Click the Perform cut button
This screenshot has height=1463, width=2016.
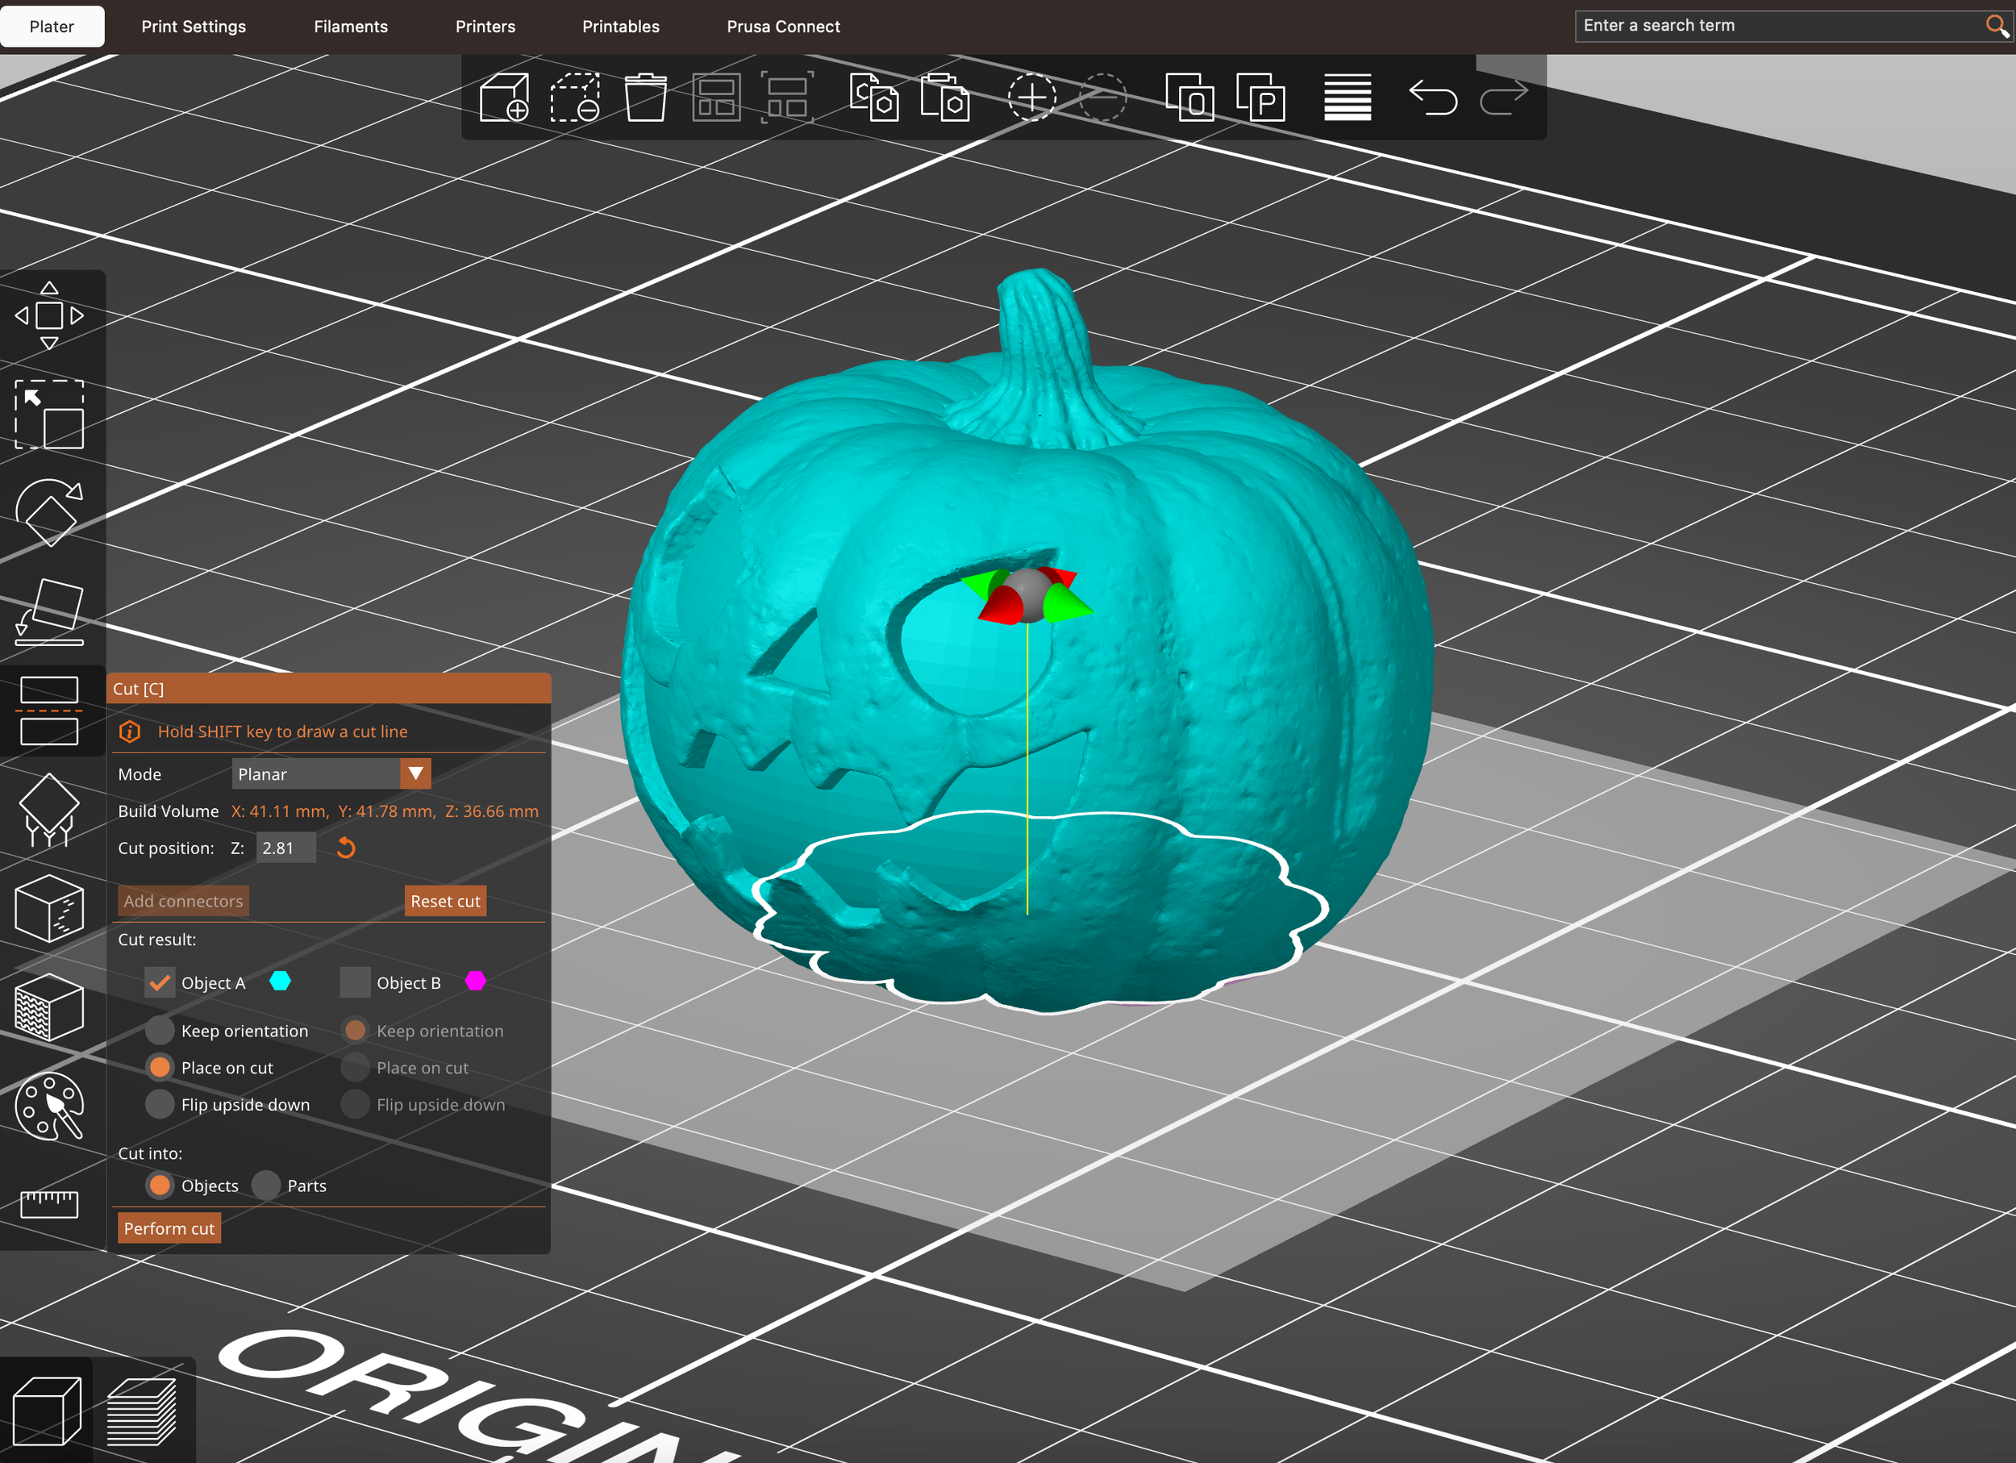click(x=169, y=1228)
